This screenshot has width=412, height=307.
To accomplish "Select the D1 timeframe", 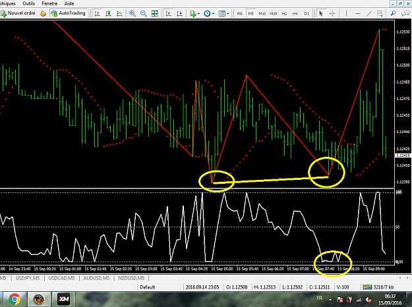I will click(307, 13).
